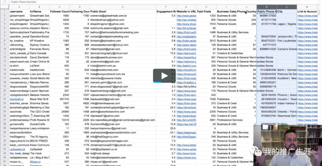Click 'Creators & Celebrities' in dario_canada row
The height and width of the screenshot is (166, 322).
230,53
